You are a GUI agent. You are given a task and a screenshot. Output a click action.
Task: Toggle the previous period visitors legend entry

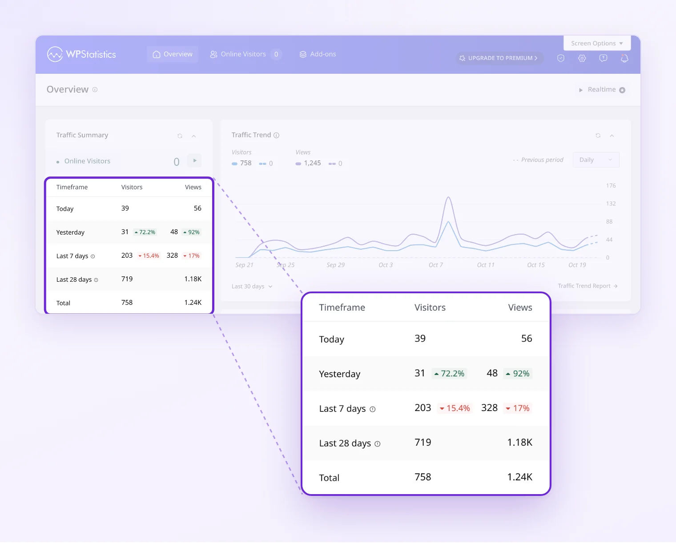266,164
